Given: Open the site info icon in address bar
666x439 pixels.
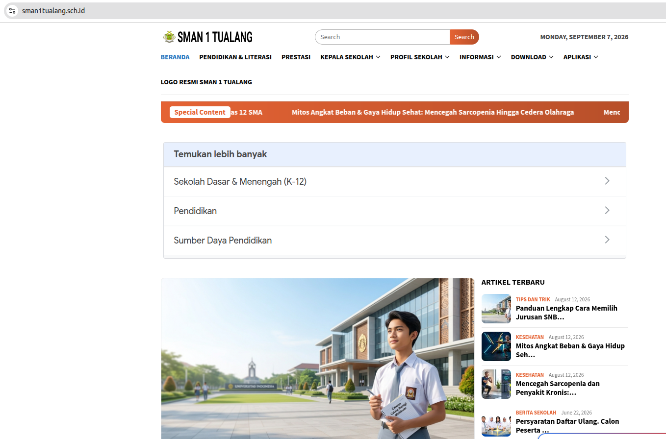Looking at the screenshot, I should (13, 10).
